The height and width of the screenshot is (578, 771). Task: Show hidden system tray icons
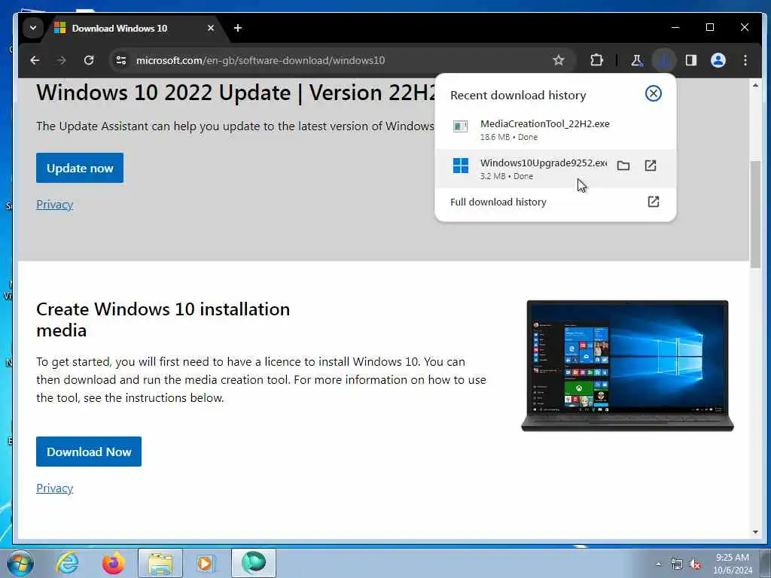click(658, 564)
